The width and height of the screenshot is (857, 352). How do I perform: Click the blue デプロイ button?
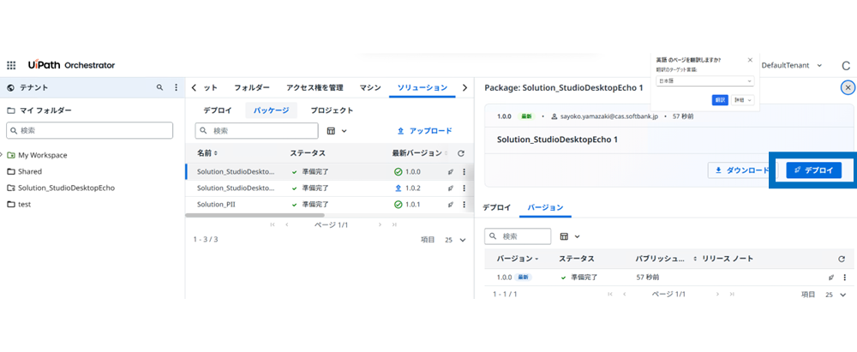coord(813,170)
